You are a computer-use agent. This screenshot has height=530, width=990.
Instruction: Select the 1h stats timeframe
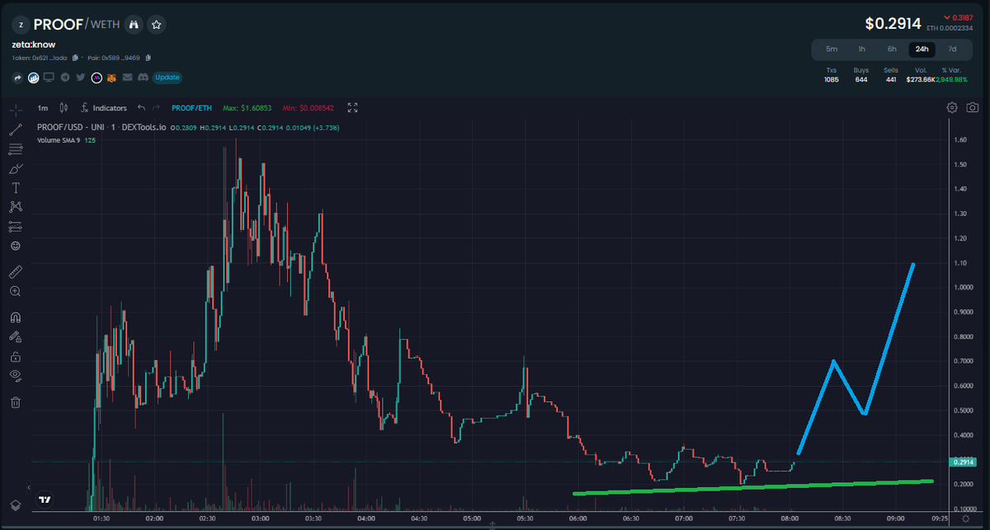[861, 49]
